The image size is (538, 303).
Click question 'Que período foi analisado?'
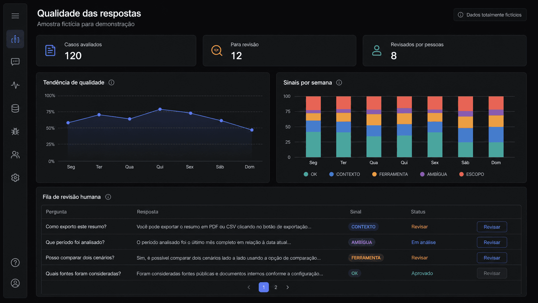[x=75, y=242]
